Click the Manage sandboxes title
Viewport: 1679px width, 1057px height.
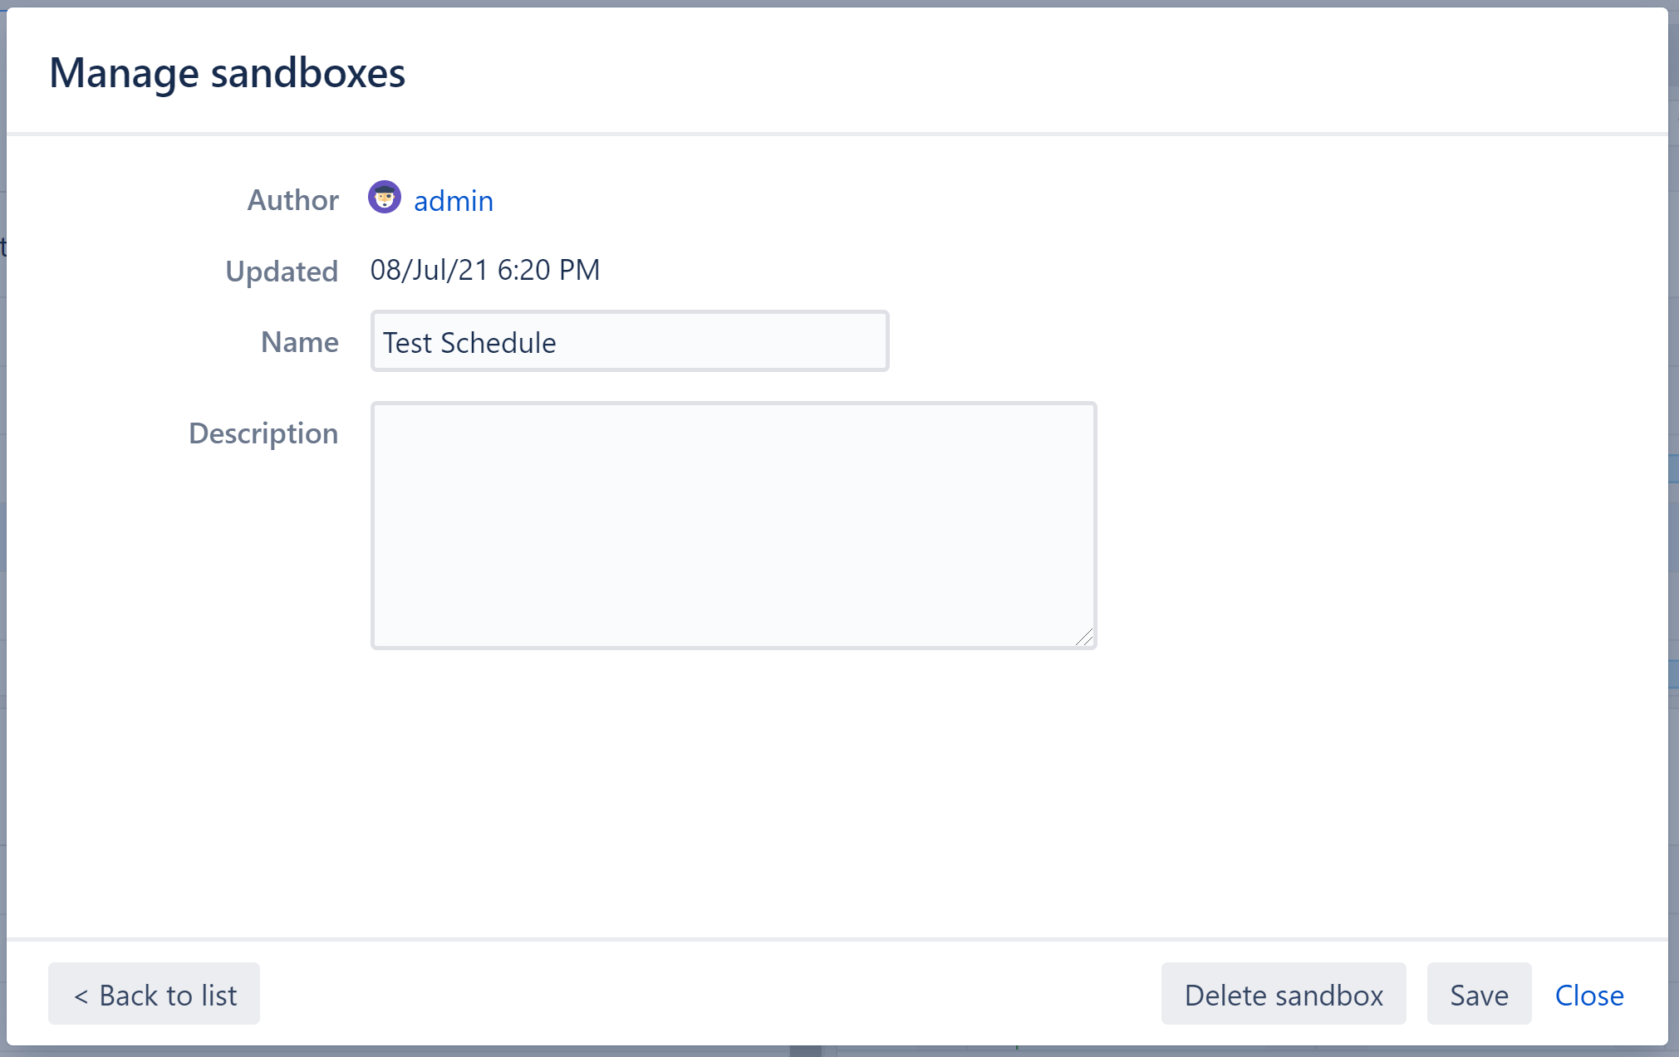coord(228,72)
